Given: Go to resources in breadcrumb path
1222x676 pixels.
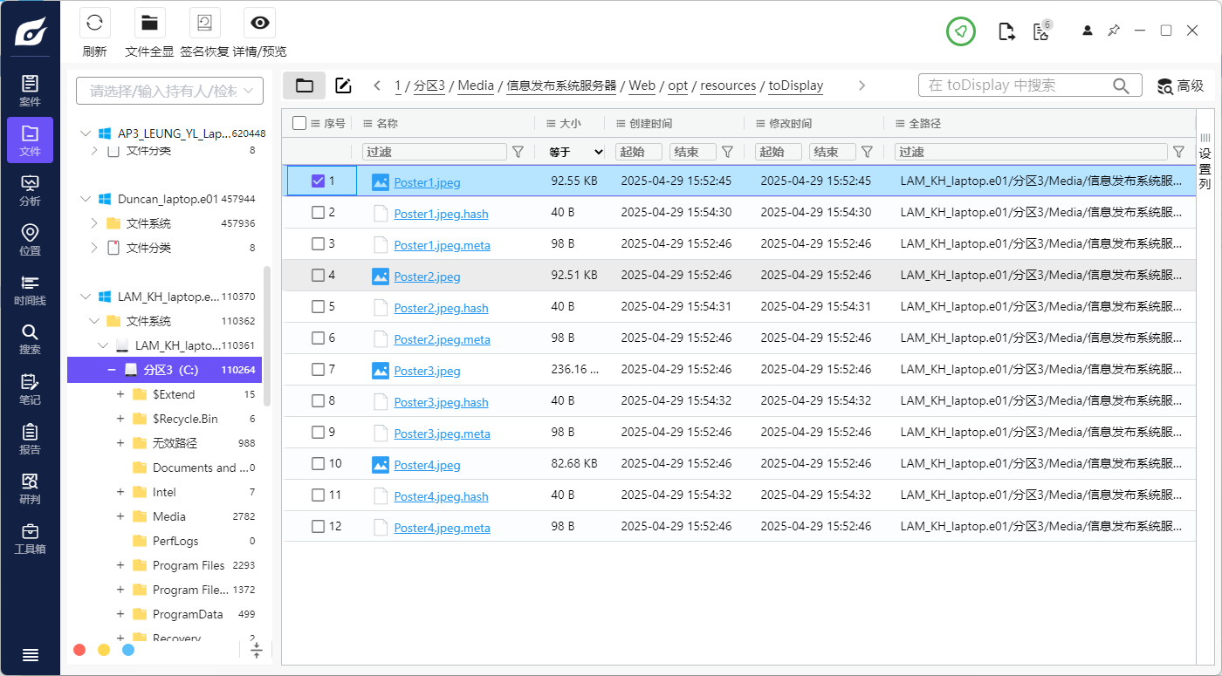Looking at the screenshot, I should [728, 85].
